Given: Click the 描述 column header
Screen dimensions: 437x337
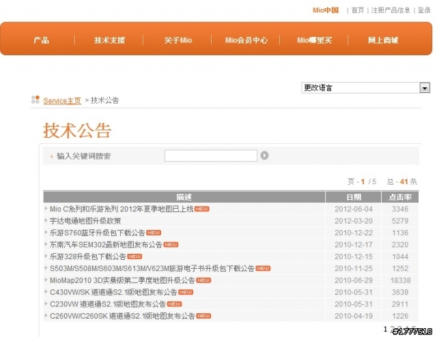Looking at the screenshot, I should point(184,197).
